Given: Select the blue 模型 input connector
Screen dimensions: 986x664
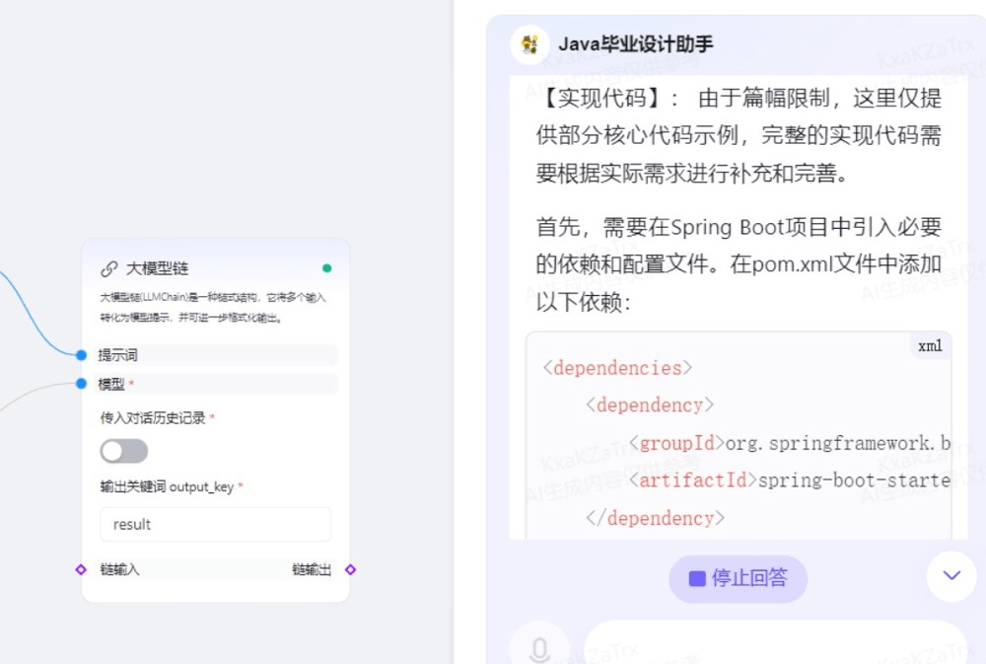Looking at the screenshot, I should pos(81,383).
